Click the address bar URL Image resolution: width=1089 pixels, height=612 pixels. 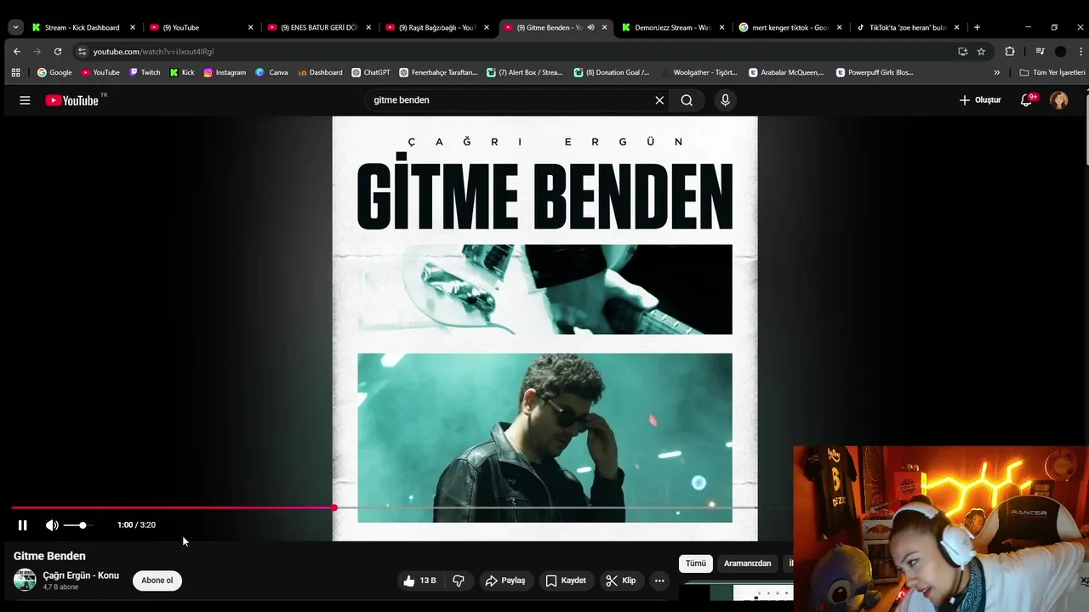point(153,52)
